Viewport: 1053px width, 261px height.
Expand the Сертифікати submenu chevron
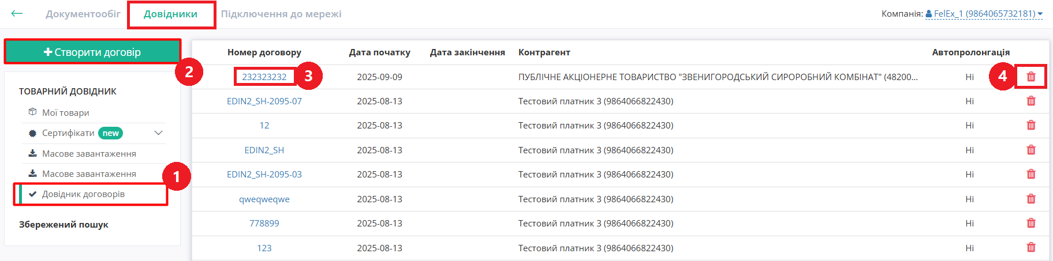click(x=158, y=133)
